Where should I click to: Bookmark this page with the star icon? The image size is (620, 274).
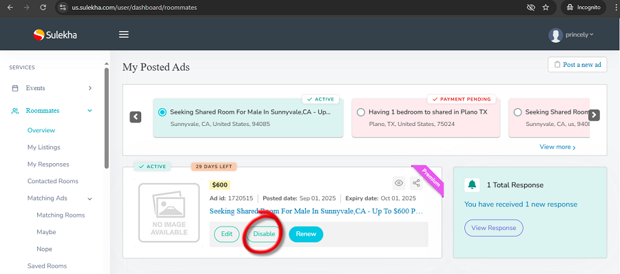click(546, 7)
